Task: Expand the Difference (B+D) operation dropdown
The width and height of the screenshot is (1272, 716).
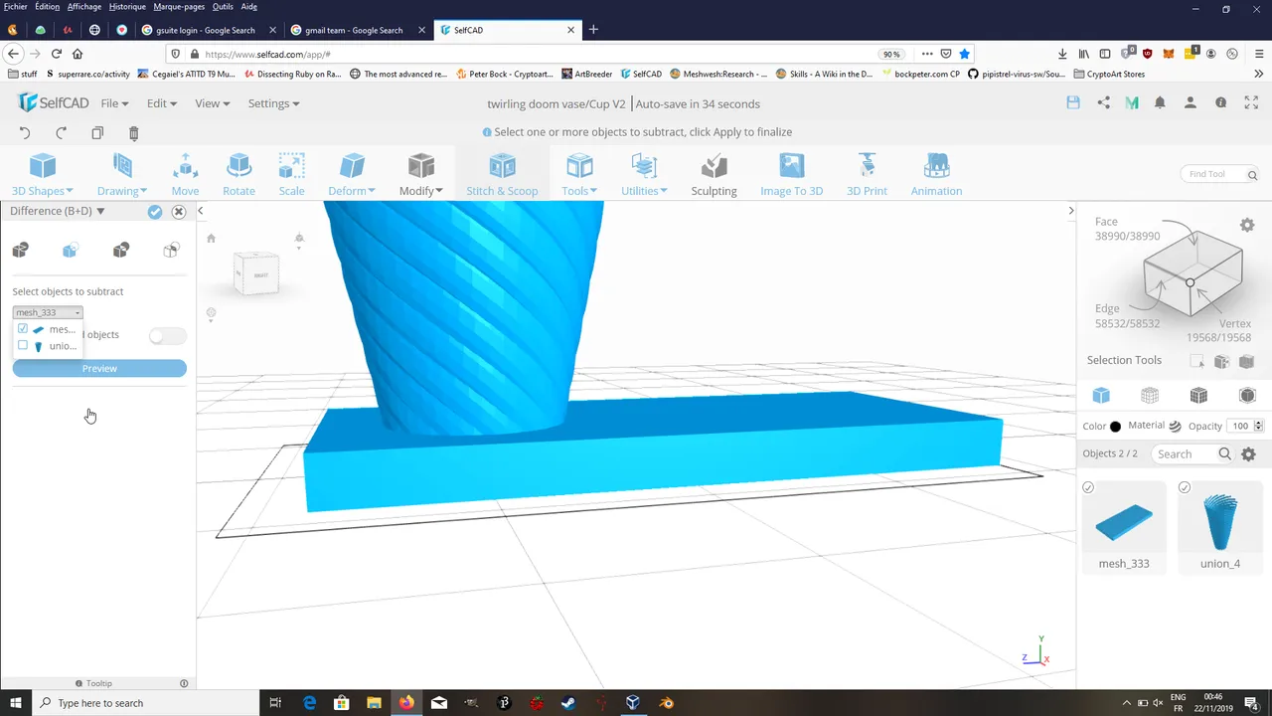Action: tap(100, 212)
